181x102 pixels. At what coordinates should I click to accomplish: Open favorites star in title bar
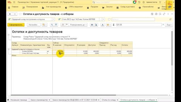tap(144, 2)
